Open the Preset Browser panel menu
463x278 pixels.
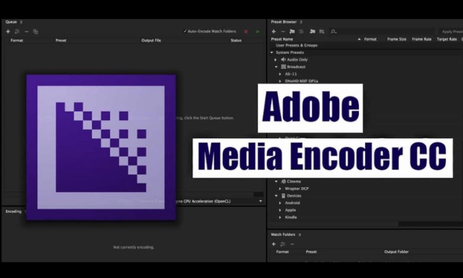tap(301, 22)
